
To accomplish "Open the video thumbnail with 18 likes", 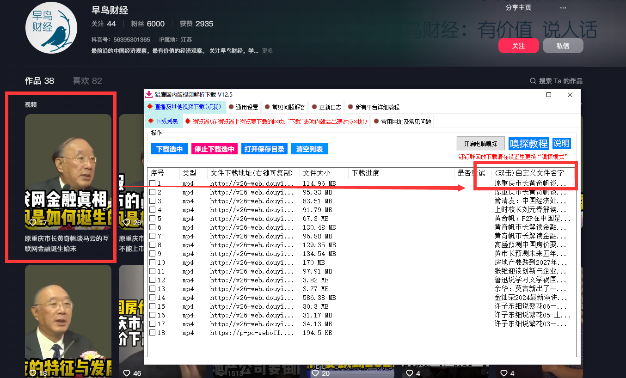I will [x=68, y=321].
